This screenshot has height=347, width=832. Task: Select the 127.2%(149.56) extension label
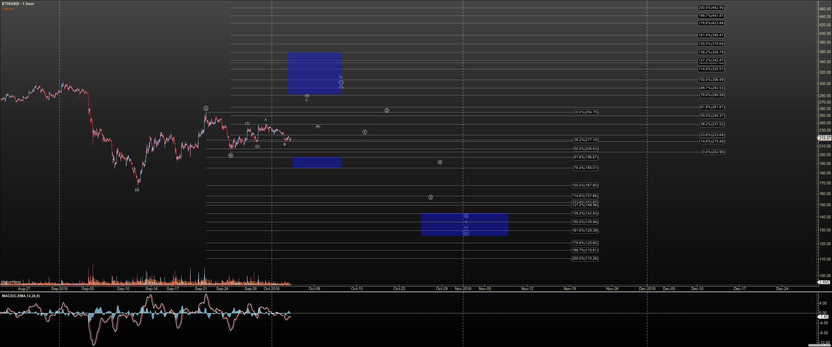point(584,205)
